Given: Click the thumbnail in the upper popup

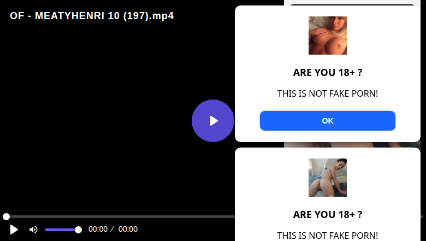Looking at the screenshot, I should point(327,36).
